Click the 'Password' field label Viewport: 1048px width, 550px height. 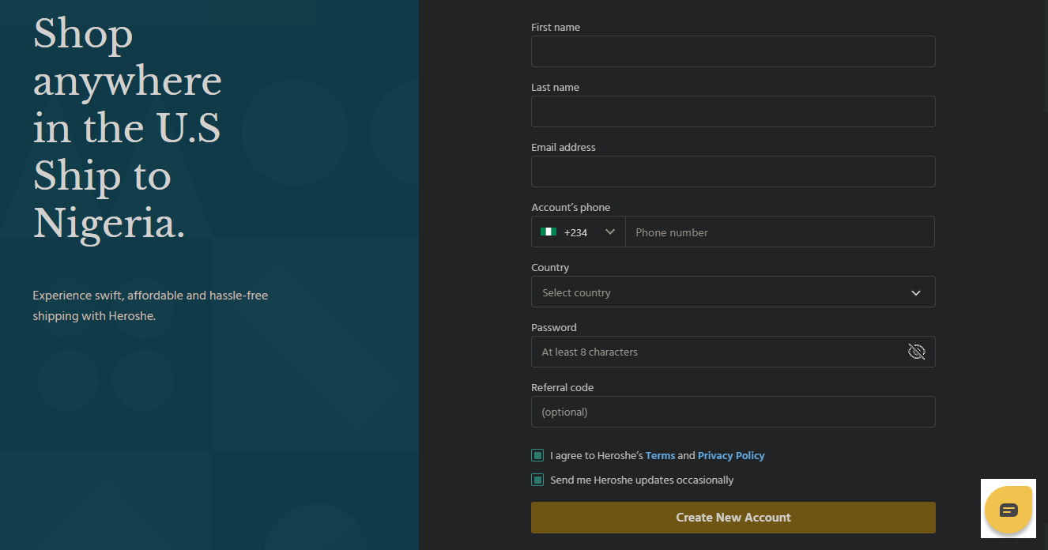pos(554,327)
